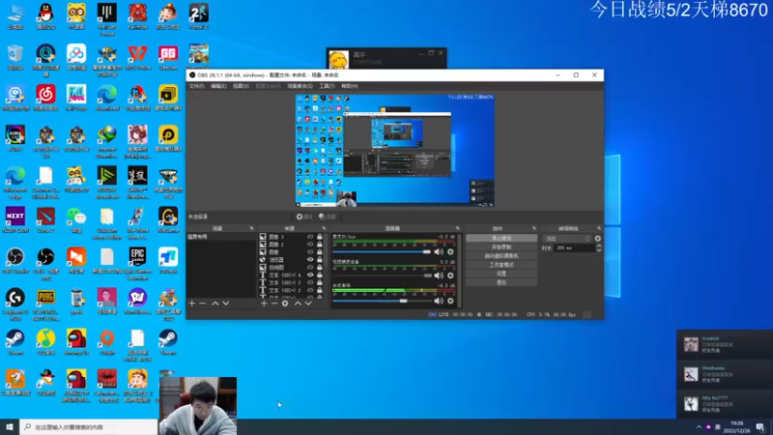Image resolution: width=773 pixels, height=435 pixels.
Task: Click the streaming button above 开始录制
Action: click(x=501, y=238)
